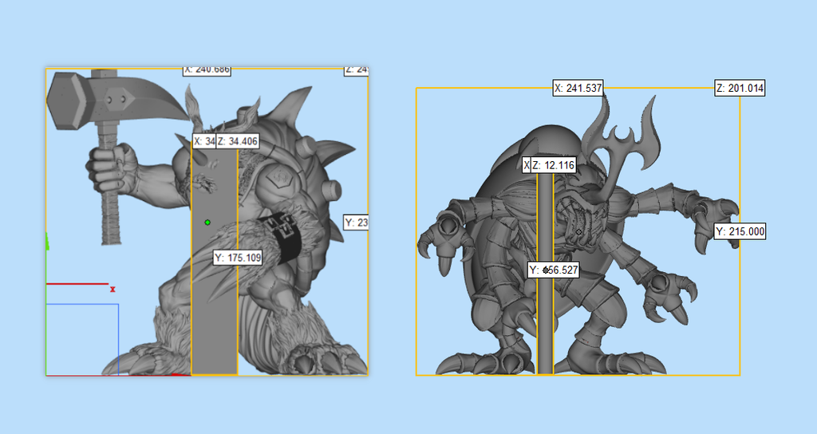817x434 pixels.
Task: Click the X: 34 label in left view
Action: [x=204, y=141]
